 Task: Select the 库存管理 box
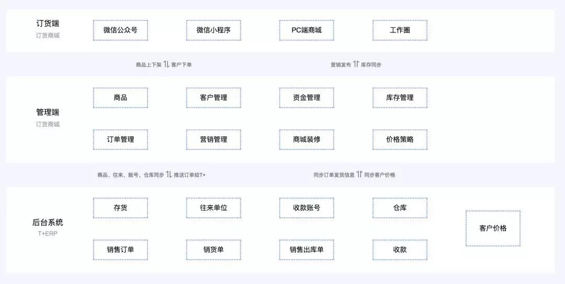(400, 98)
